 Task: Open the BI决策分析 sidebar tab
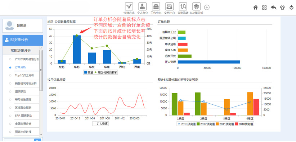point(23,40)
